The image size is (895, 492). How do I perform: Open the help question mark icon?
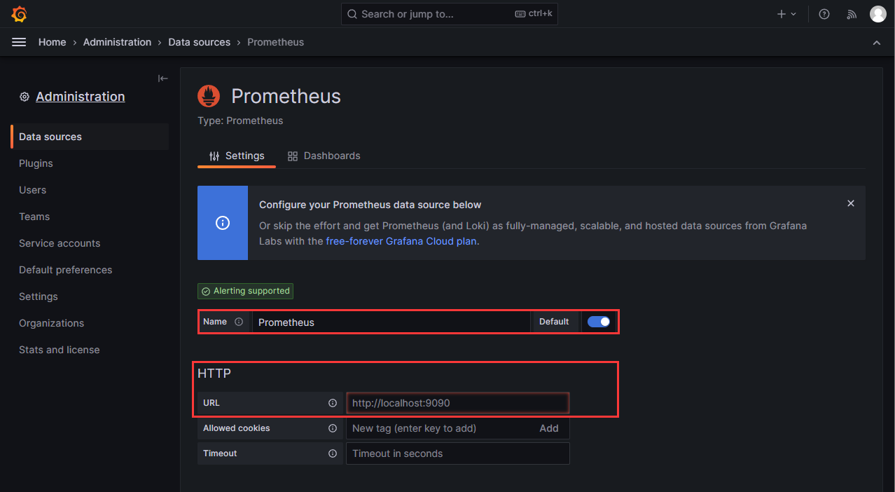824,14
